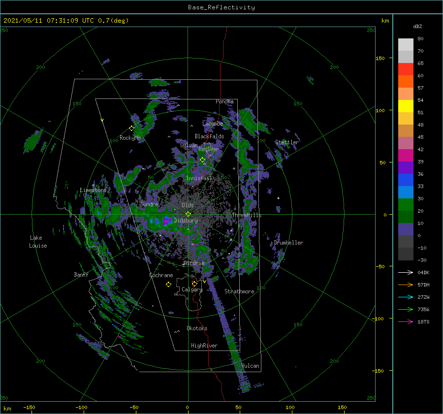Click the orange 57DM arrow in the legend
Screen dimensions: 443x414
click(406, 285)
